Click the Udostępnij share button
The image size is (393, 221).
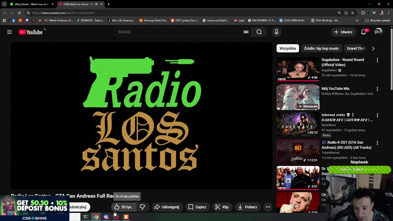pyautogui.click(x=167, y=207)
